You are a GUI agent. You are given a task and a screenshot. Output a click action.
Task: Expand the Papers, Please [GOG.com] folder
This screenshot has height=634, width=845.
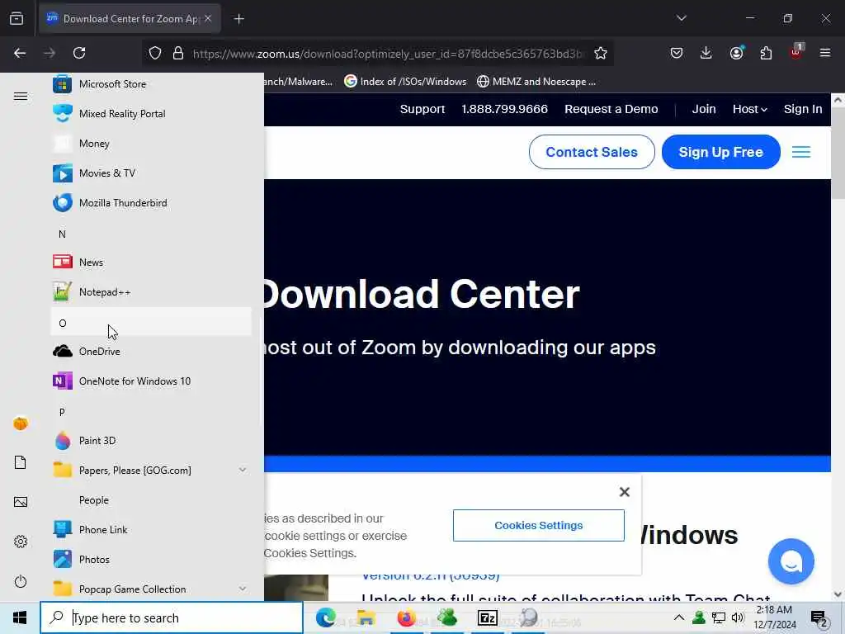[x=151, y=470]
